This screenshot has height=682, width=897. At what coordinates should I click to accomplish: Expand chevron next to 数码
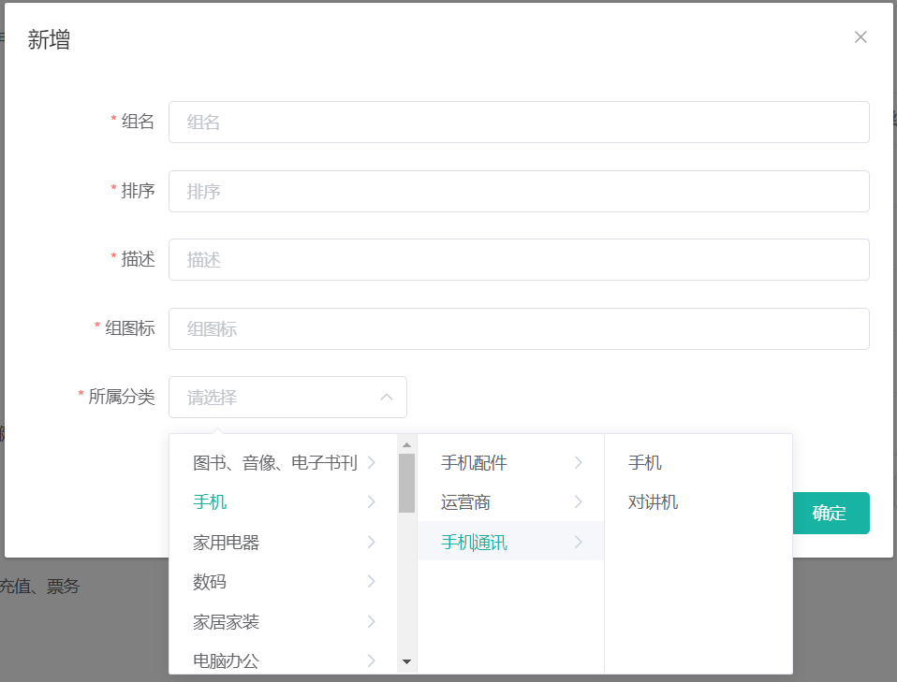pos(372,581)
